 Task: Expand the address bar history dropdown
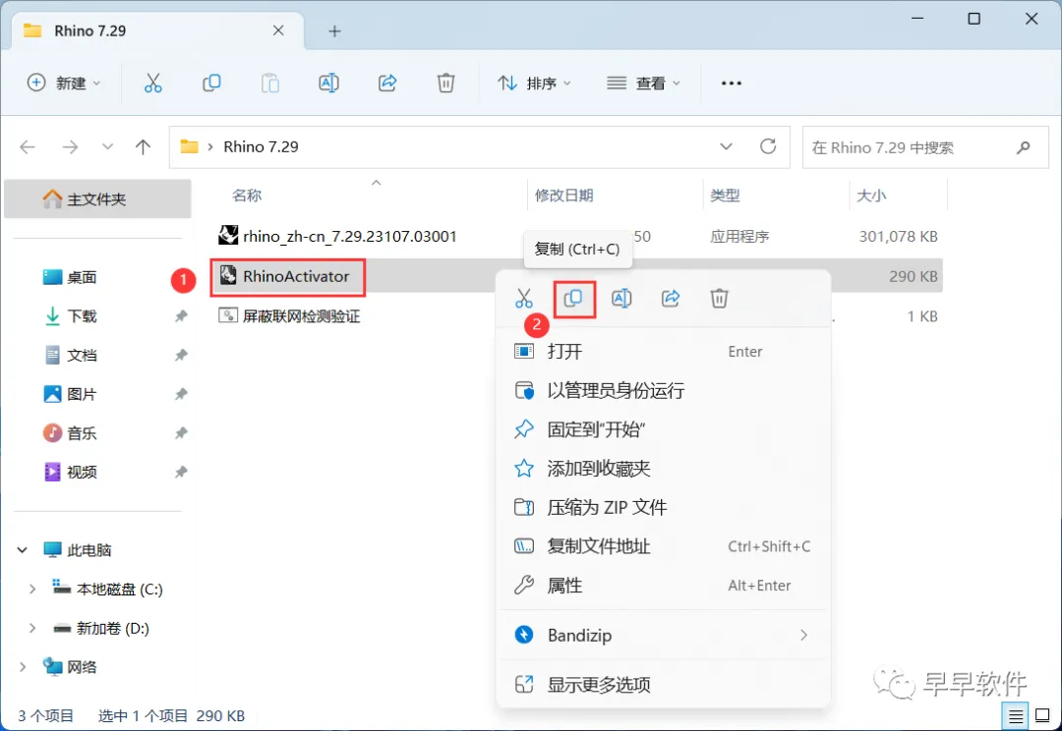[726, 146]
